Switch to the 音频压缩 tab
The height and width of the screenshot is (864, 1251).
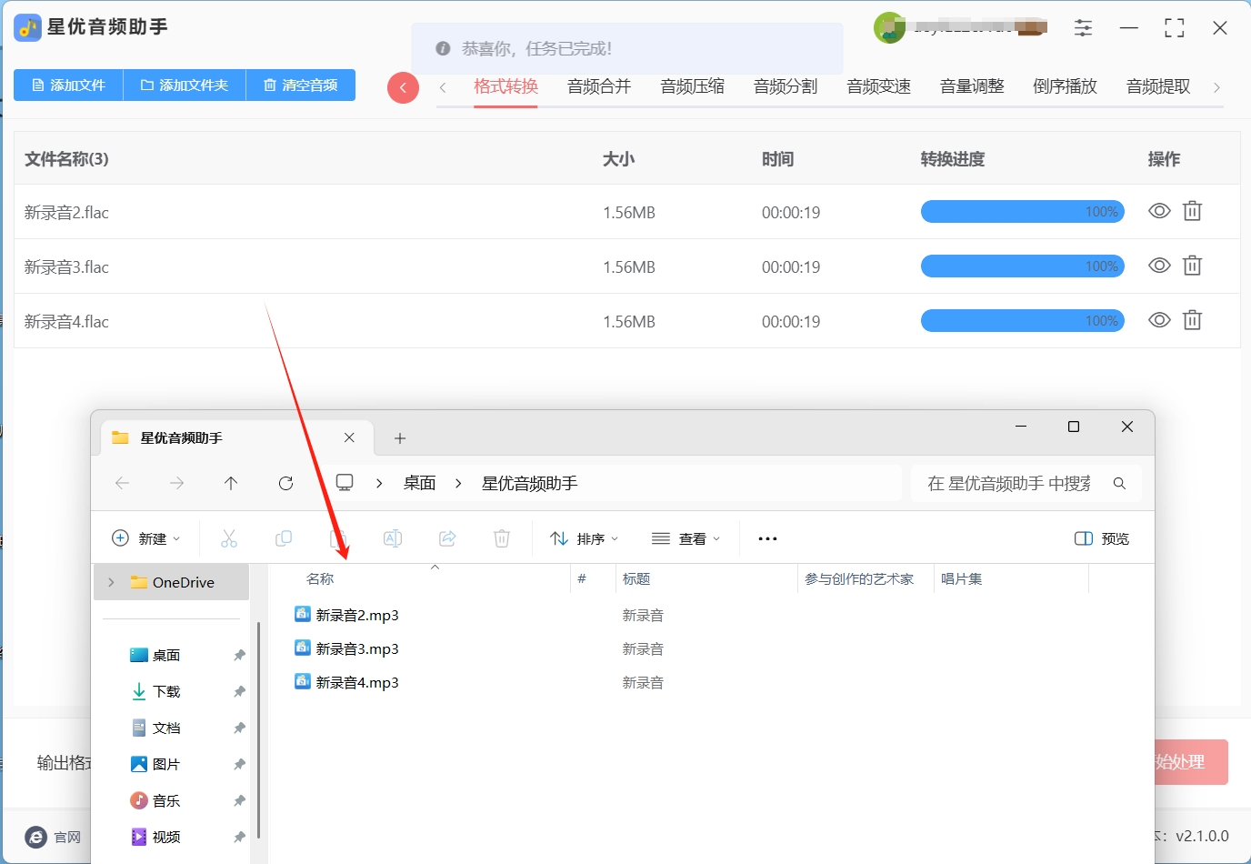pyautogui.click(x=692, y=86)
